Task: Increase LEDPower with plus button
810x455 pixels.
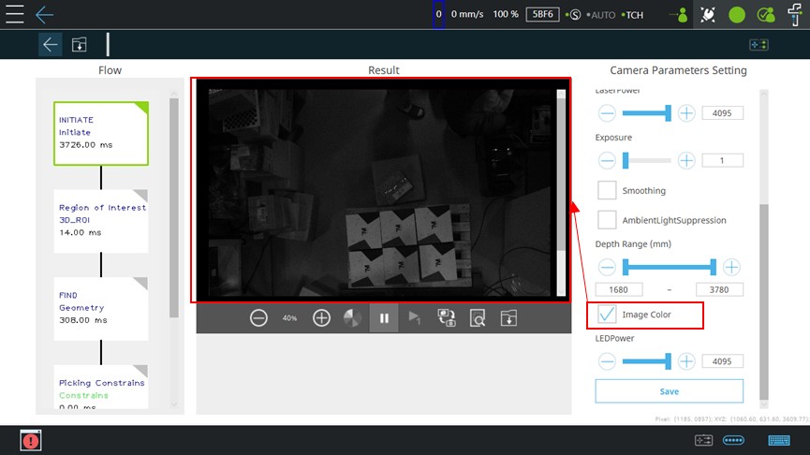Action: 686,361
